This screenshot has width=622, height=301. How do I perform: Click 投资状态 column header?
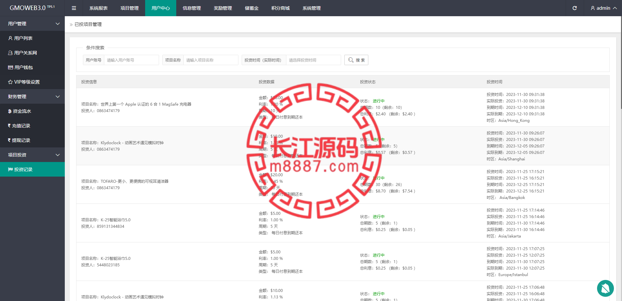coord(368,82)
